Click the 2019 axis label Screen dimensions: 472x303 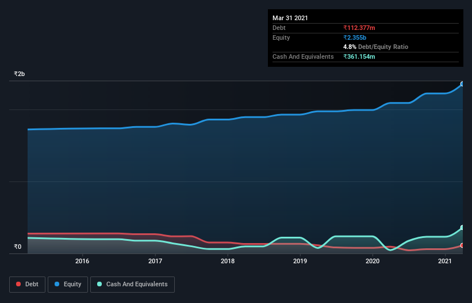click(300, 261)
